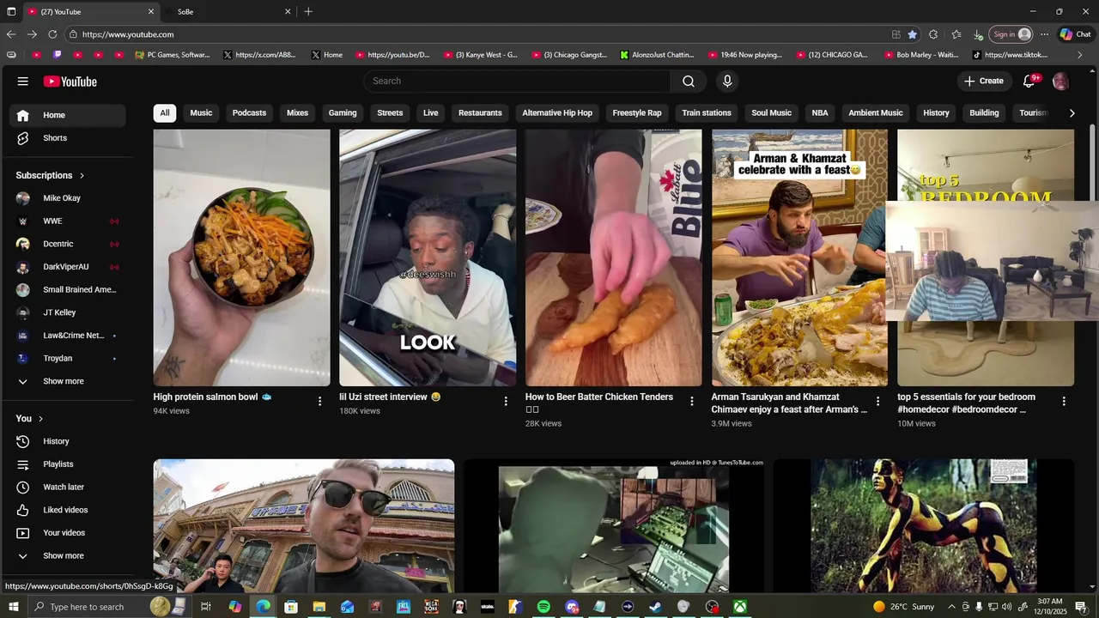1099x618 pixels.
Task: Open the Home sidebar link
Action: tap(68, 115)
